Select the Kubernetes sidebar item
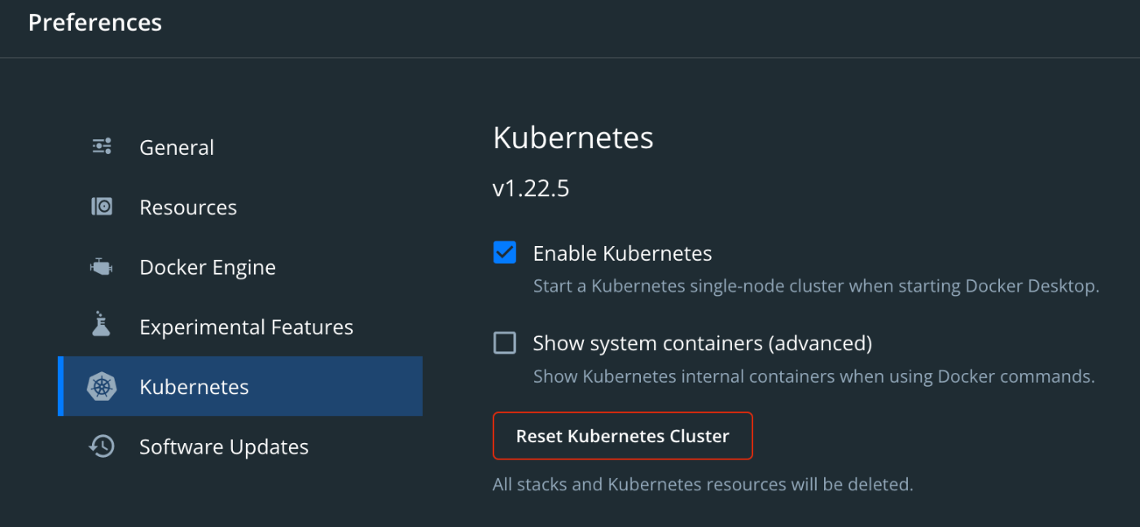 tap(240, 386)
